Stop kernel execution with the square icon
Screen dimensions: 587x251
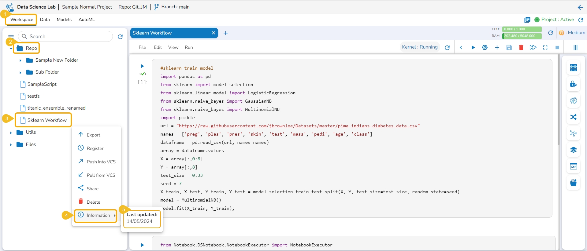[557, 47]
